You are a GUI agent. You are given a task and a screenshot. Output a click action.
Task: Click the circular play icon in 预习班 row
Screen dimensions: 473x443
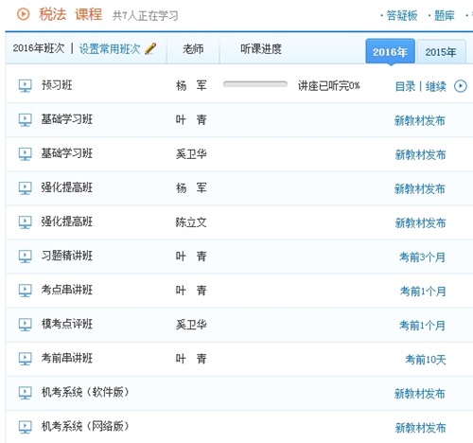461,86
